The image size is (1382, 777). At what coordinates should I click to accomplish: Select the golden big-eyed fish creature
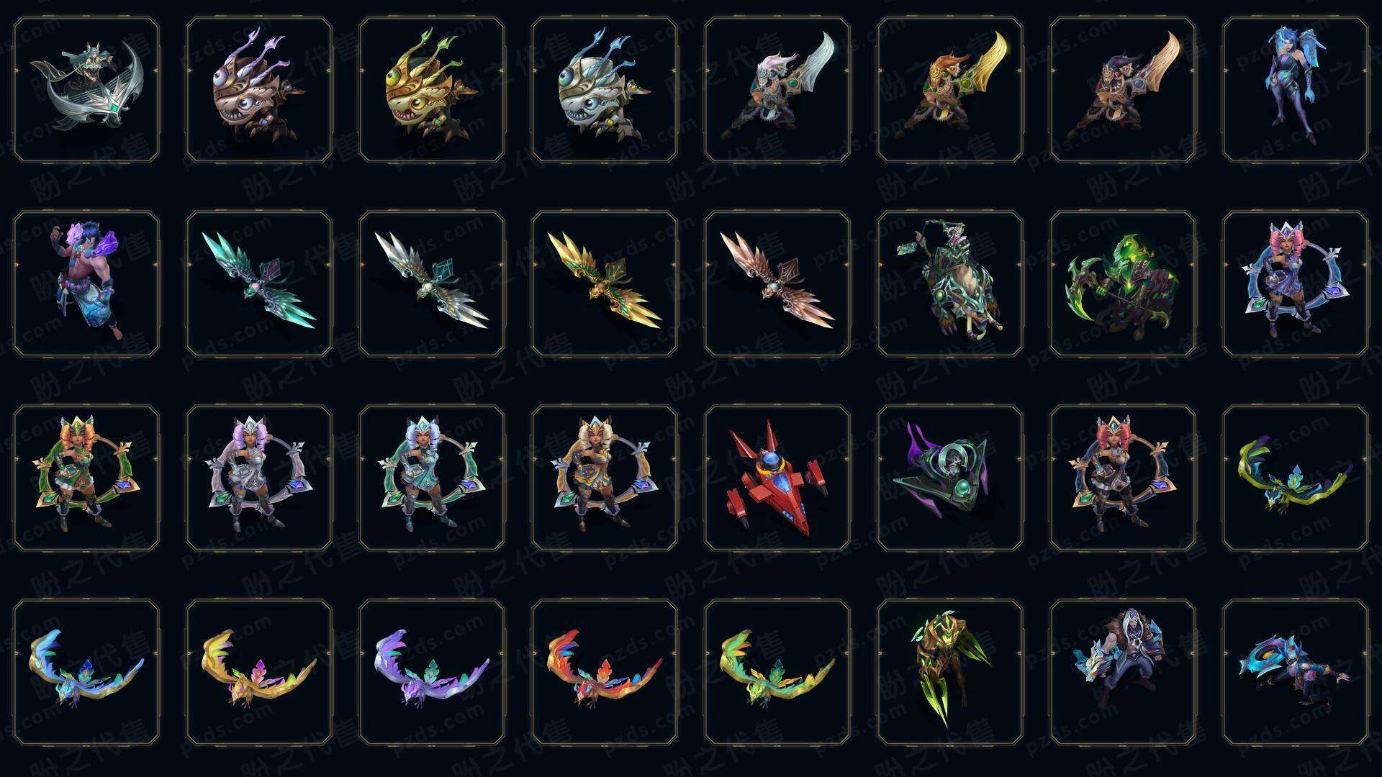click(432, 89)
